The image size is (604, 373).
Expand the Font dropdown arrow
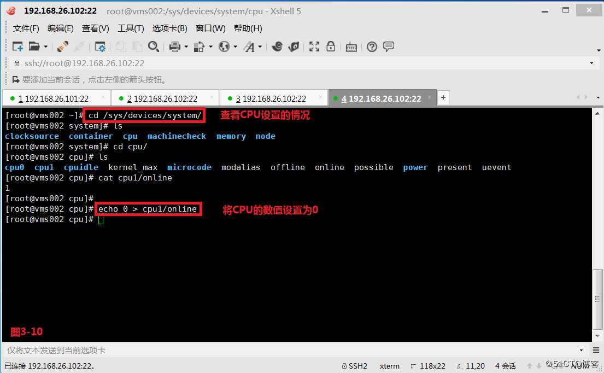260,47
